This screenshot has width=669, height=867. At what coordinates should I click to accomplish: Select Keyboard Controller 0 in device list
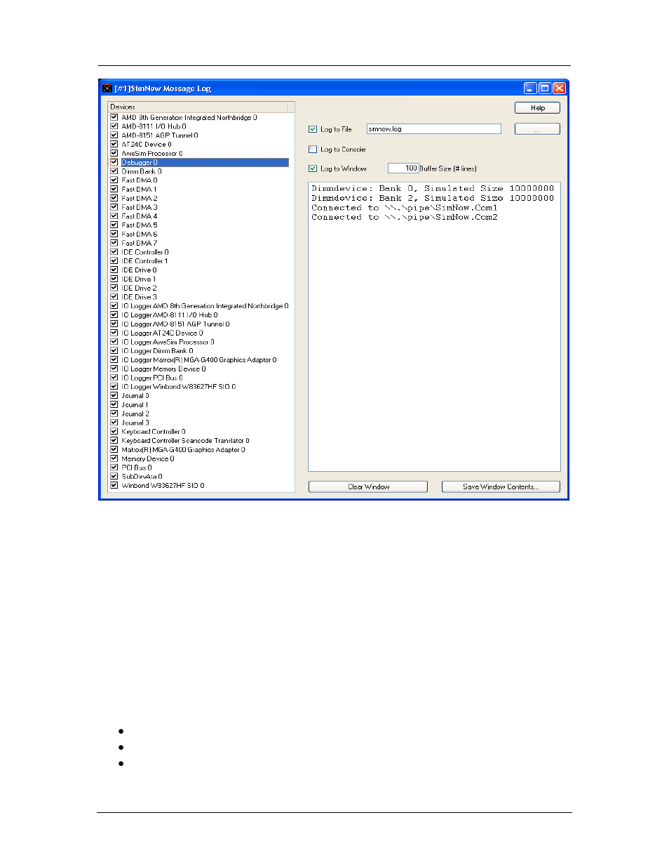coord(154,432)
